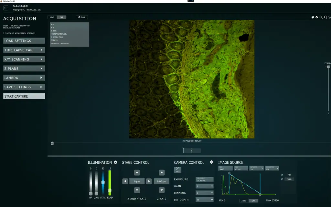Open Illumination settings gear

(115, 162)
